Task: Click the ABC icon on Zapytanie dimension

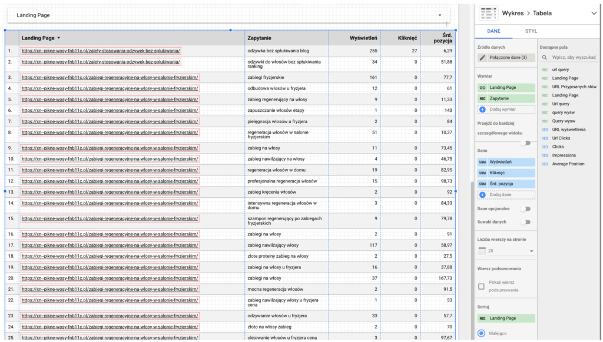Action: click(x=482, y=98)
